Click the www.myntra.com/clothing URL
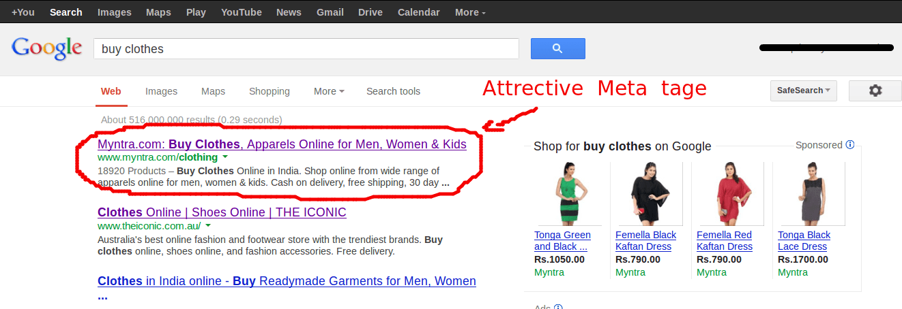The height and width of the screenshot is (309, 902). pos(158,157)
